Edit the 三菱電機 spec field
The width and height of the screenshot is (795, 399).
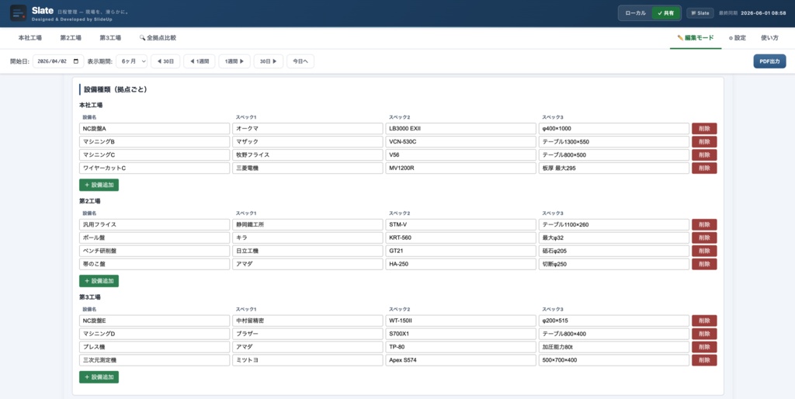point(307,168)
